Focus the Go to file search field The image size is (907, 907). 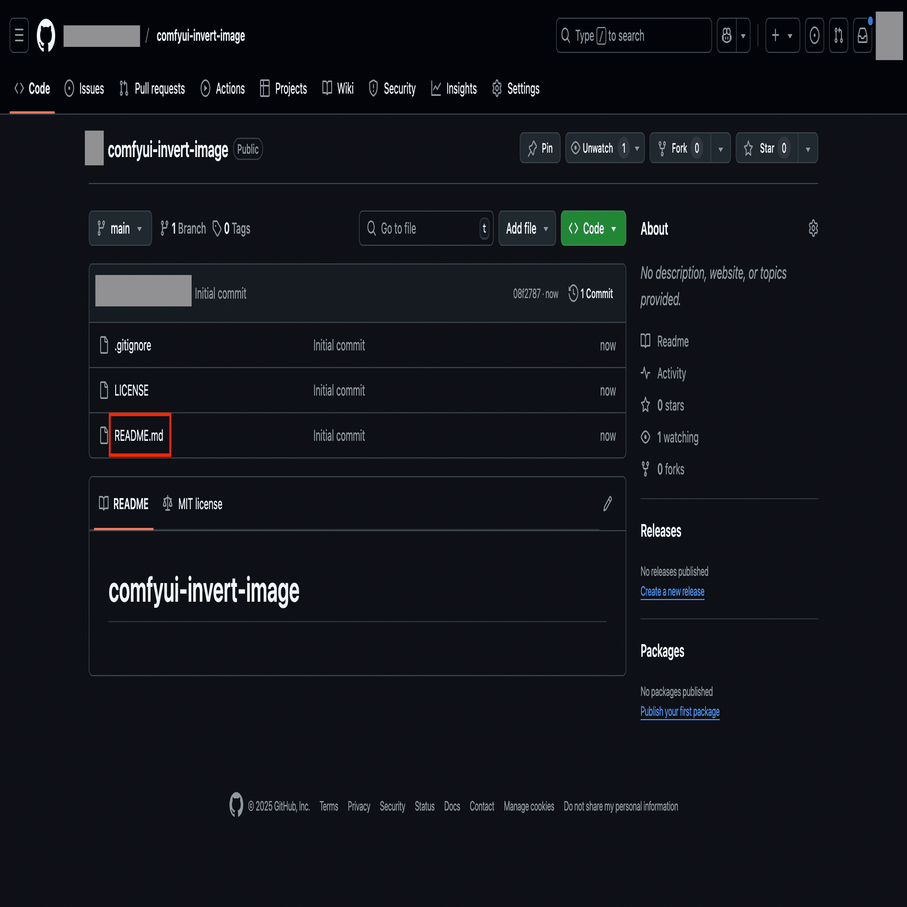[x=426, y=228]
